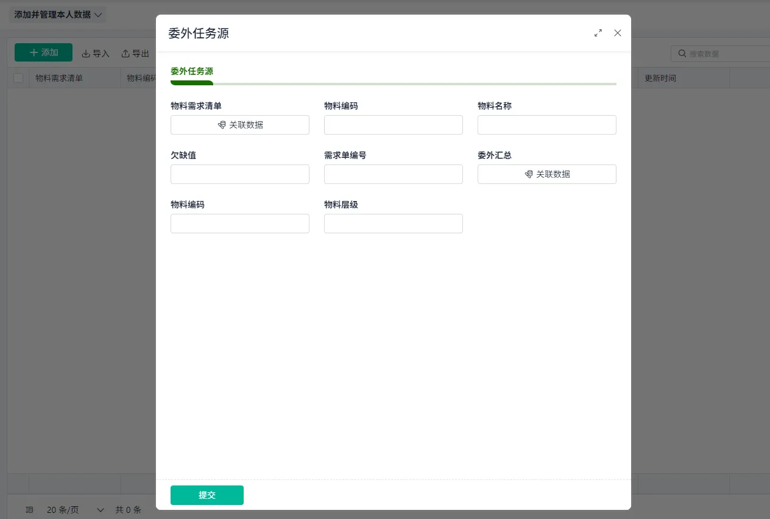The image size is (770, 519).
Task: Click 关联数据 under 物料需求清单
Action: pos(240,125)
